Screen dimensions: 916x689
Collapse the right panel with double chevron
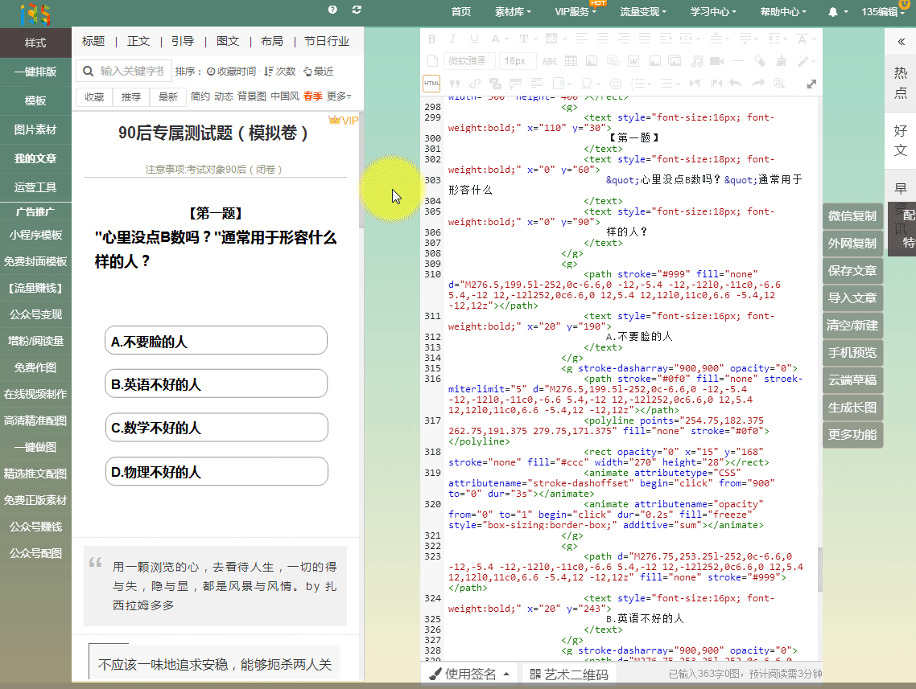pyautogui.click(x=901, y=42)
